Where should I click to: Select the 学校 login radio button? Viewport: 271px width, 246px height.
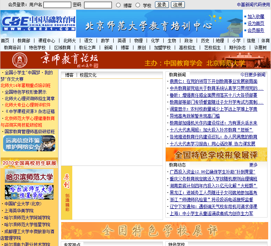tap(138, 5)
